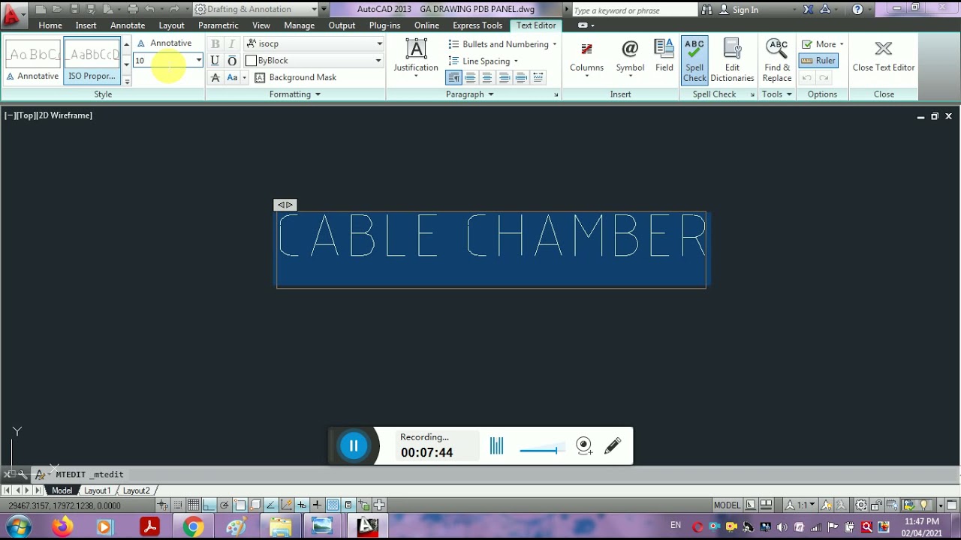
Task: Pause the screen recording
Action: tap(354, 445)
